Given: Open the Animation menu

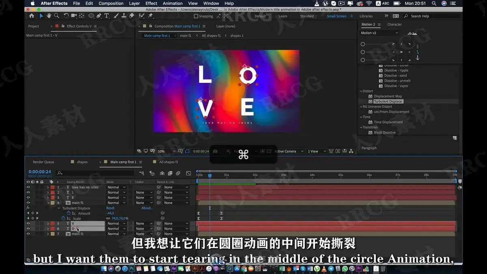Looking at the screenshot, I should [173, 3].
